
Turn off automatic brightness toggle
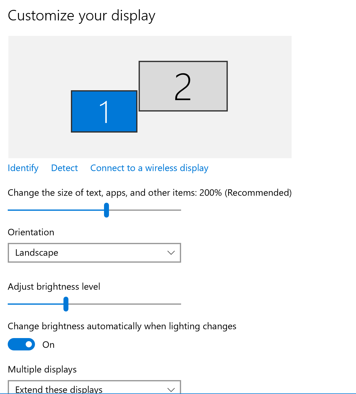pos(21,344)
